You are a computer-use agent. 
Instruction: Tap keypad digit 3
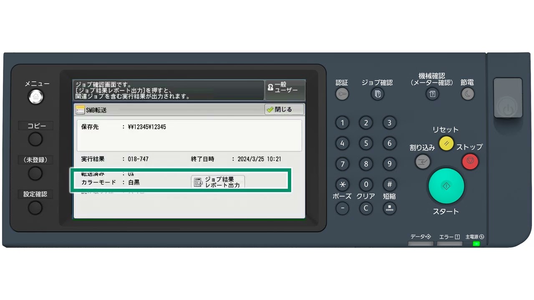click(x=389, y=123)
